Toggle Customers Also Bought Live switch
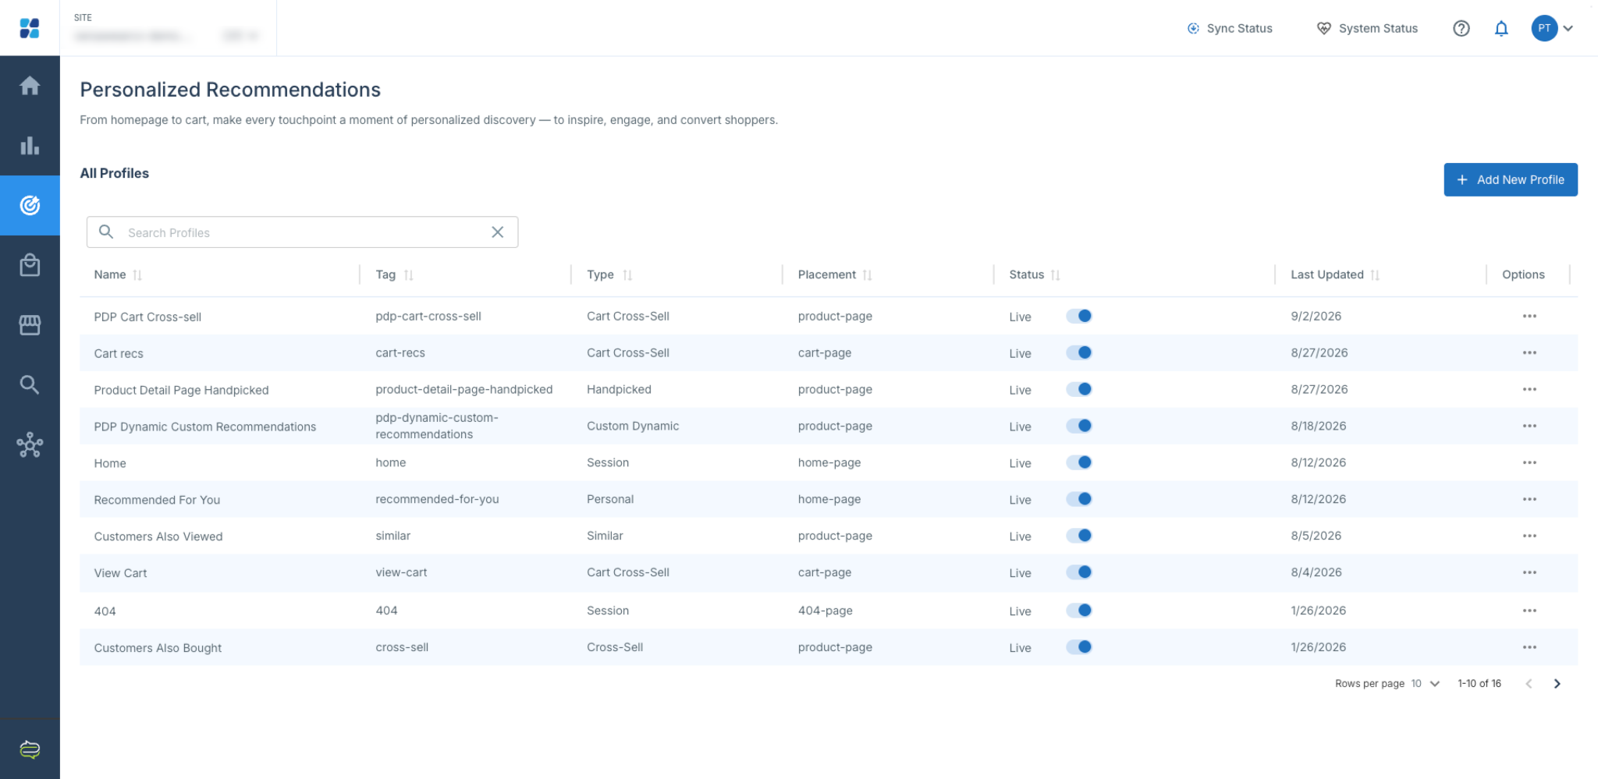The width and height of the screenshot is (1598, 779). [x=1079, y=647]
